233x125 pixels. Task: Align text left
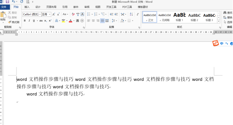tap(89, 21)
